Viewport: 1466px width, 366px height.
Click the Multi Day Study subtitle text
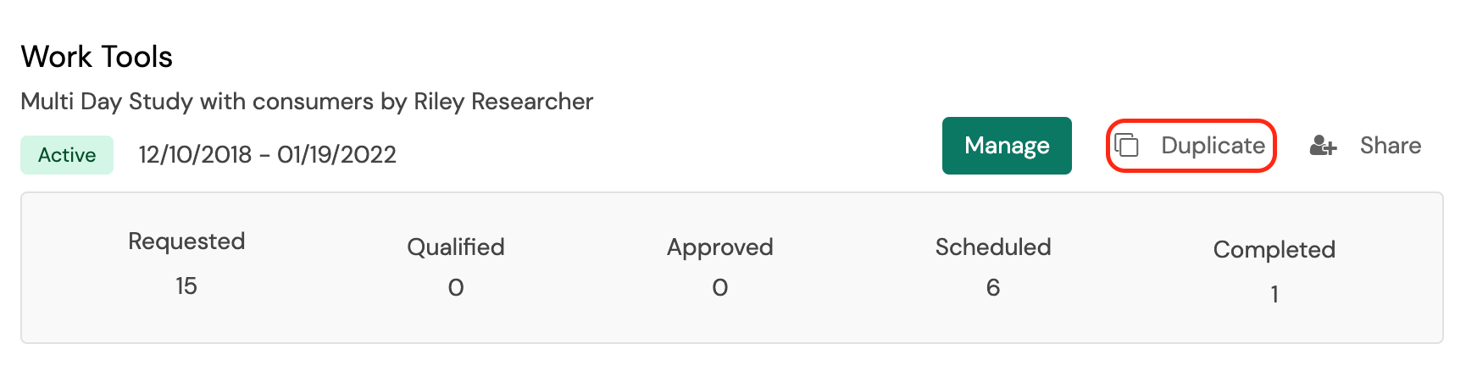[x=197, y=102]
